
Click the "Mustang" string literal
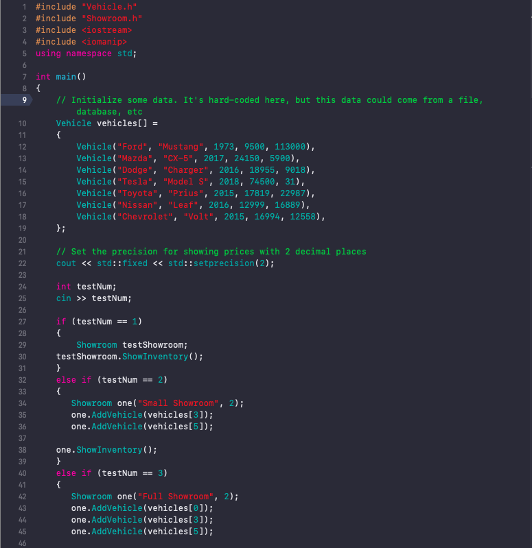coord(181,147)
